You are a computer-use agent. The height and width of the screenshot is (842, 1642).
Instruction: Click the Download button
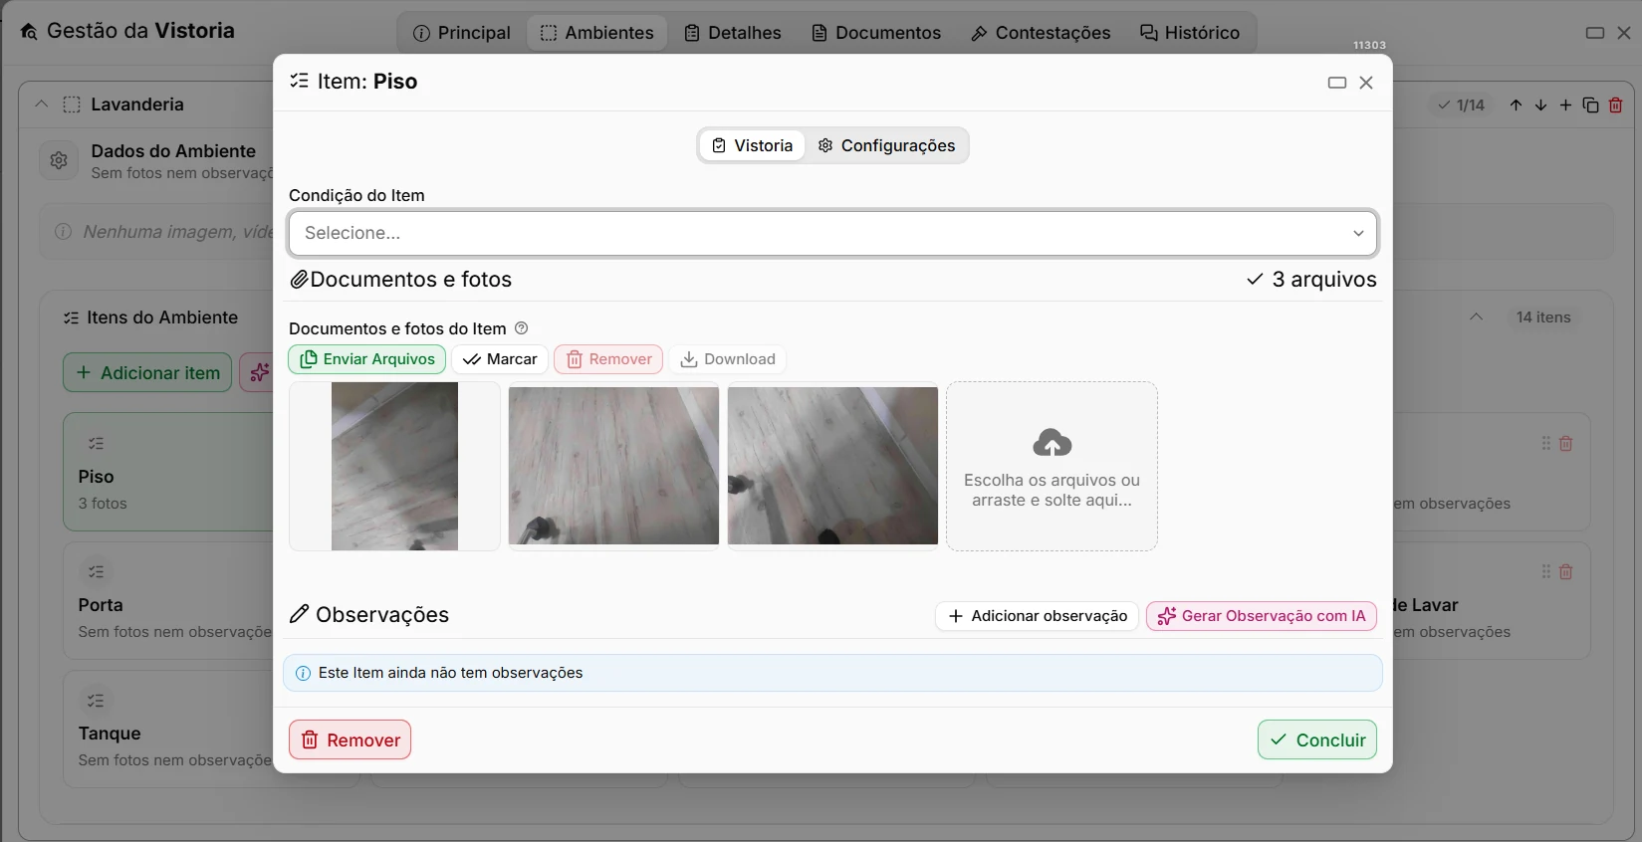pos(728,359)
